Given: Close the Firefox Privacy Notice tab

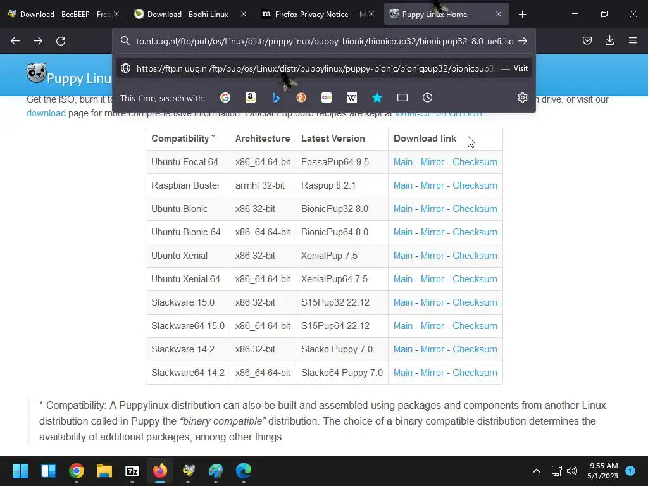Looking at the screenshot, I should (371, 14).
